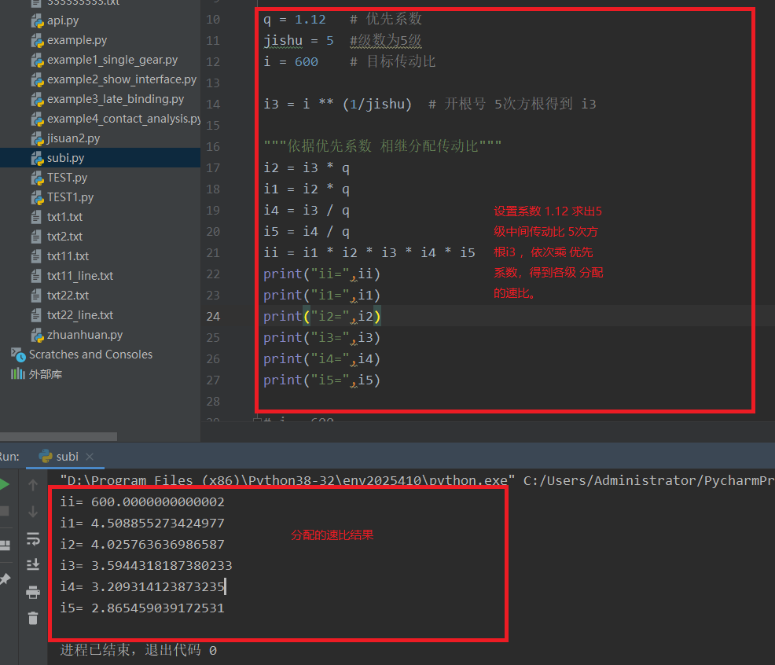Select jisuan2.py in the file list
775x665 pixels.
pos(73,138)
